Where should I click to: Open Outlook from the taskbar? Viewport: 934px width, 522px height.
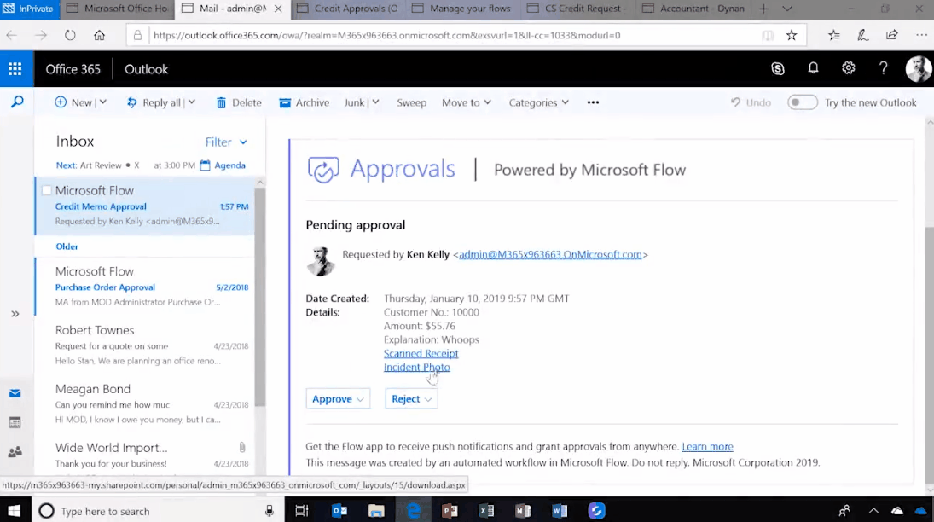coord(339,511)
